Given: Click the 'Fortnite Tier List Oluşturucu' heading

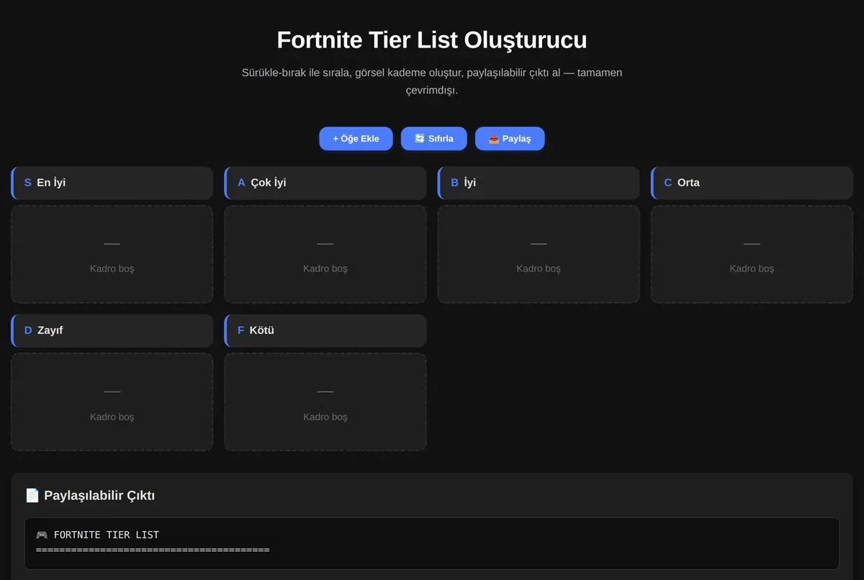Looking at the screenshot, I should [432, 40].
